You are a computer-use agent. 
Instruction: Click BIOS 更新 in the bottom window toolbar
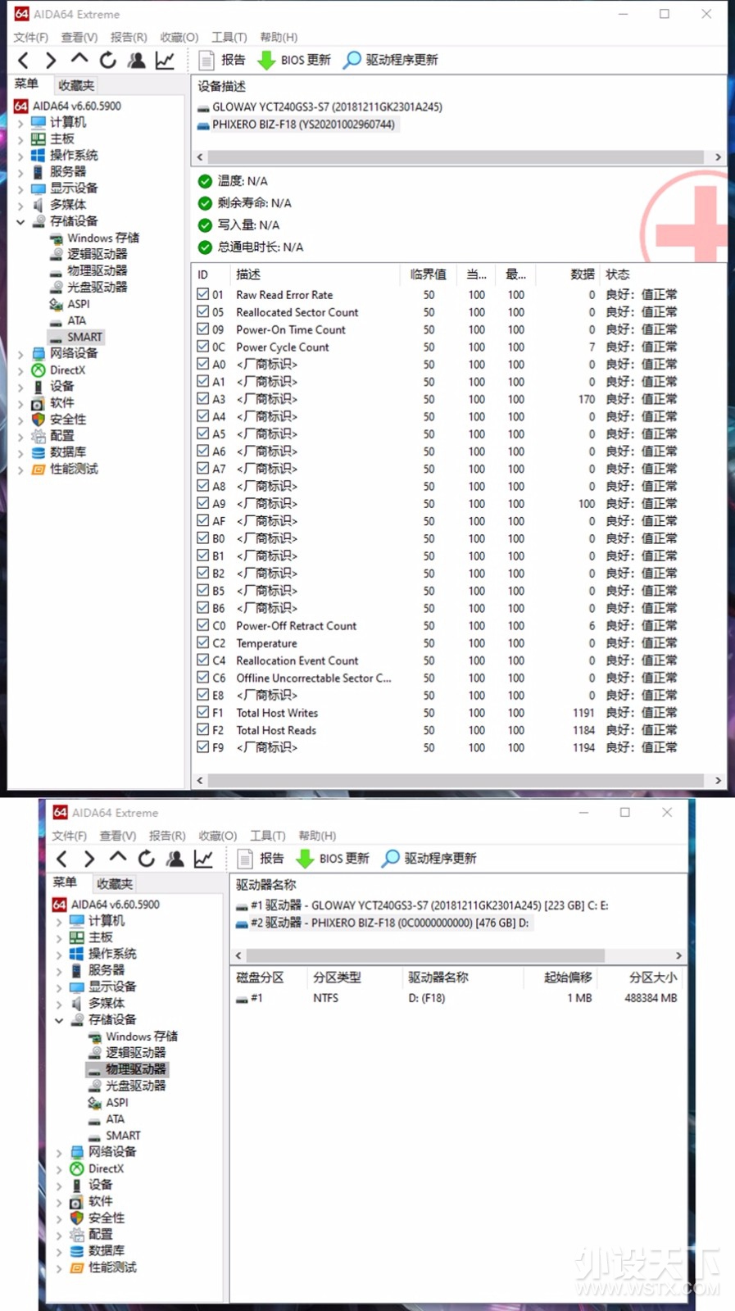tap(333, 858)
